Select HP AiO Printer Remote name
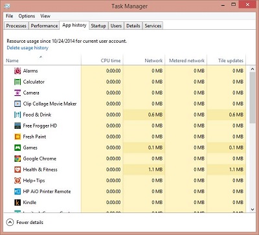This screenshot has height=235, width=259. pos(47,192)
